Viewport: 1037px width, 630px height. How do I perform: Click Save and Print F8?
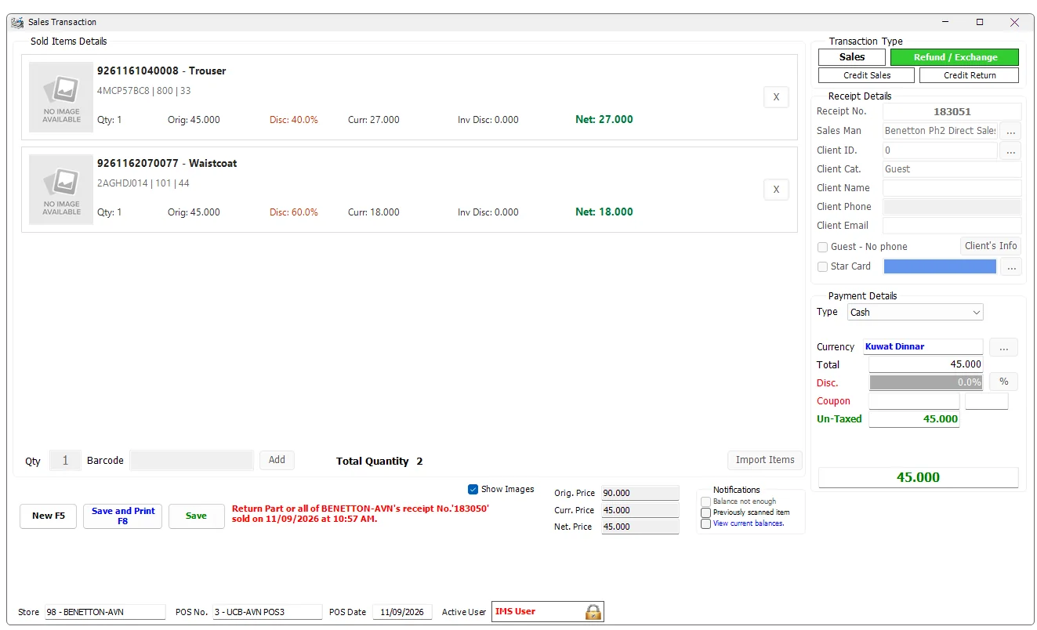coord(123,516)
